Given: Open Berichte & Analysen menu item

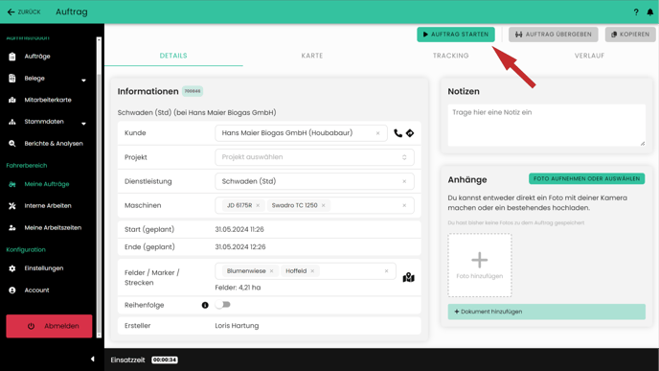Looking at the screenshot, I should [x=54, y=144].
